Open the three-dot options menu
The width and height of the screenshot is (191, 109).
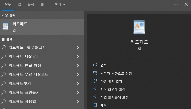tap(176, 4)
